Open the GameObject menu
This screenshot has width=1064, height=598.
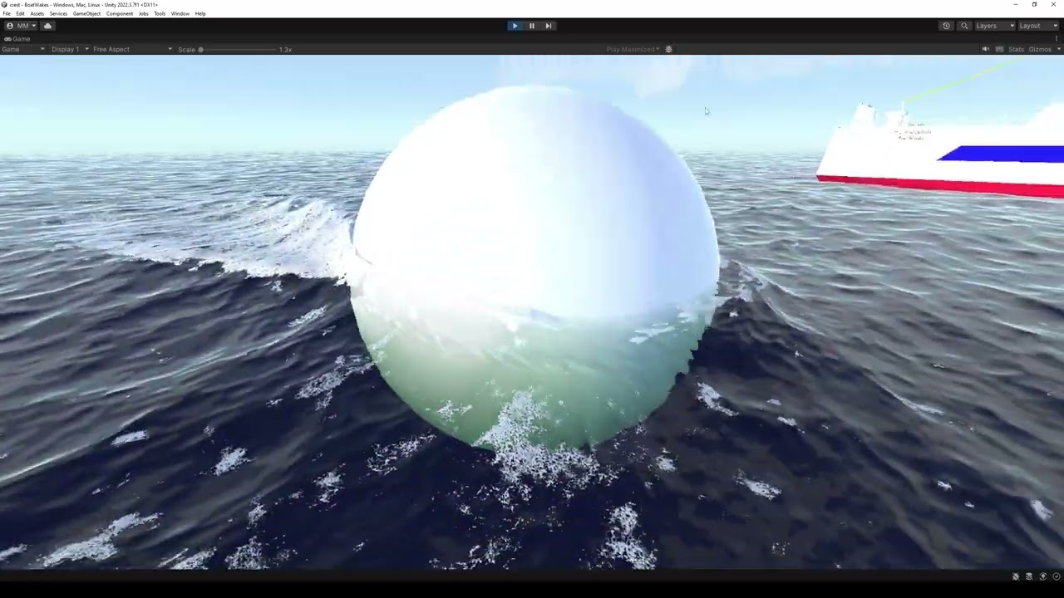(86, 13)
